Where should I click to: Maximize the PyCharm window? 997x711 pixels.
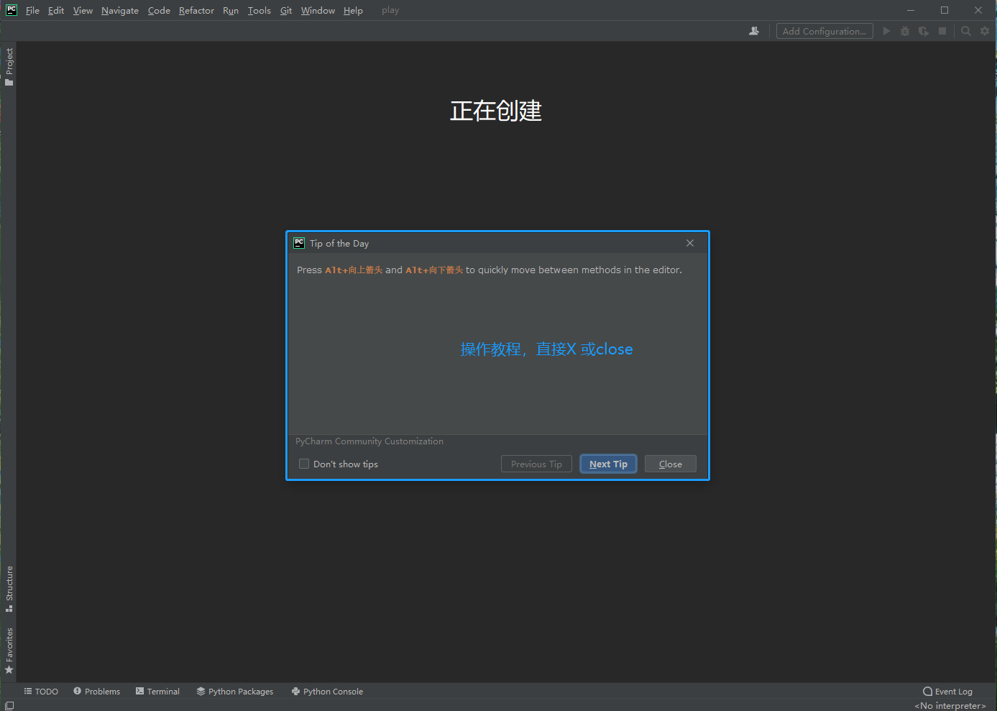[x=945, y=10]
